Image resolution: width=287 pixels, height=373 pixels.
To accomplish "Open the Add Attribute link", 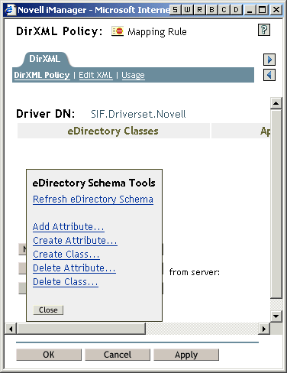I will point(69,226).
